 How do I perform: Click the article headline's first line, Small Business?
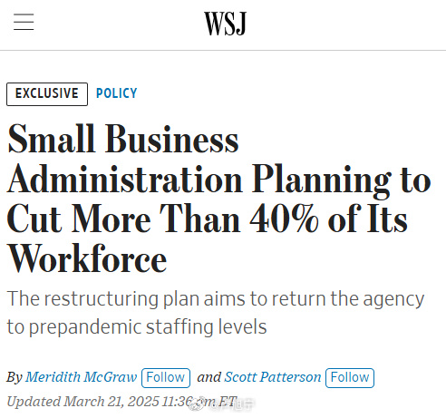[x=123, y=140]
